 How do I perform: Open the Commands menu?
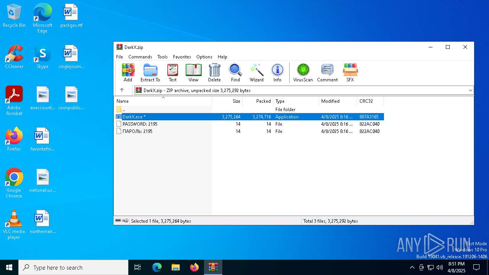[x=140, y=57]
